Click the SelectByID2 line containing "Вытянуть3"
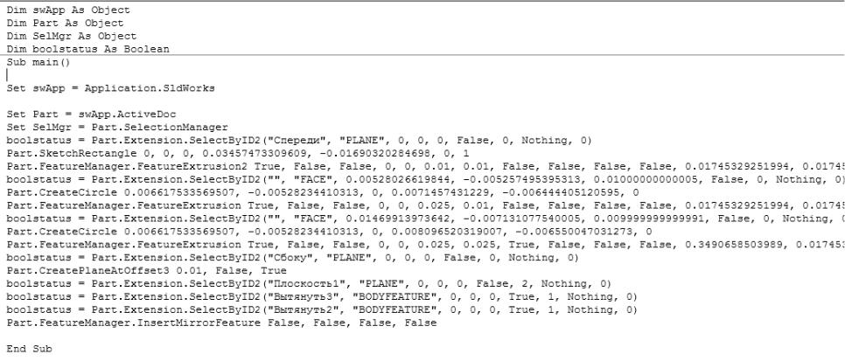Viewport: 845px width, 361px height. 322,297
